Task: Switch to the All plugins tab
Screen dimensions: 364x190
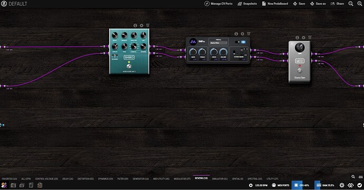Action: [26, 179]
